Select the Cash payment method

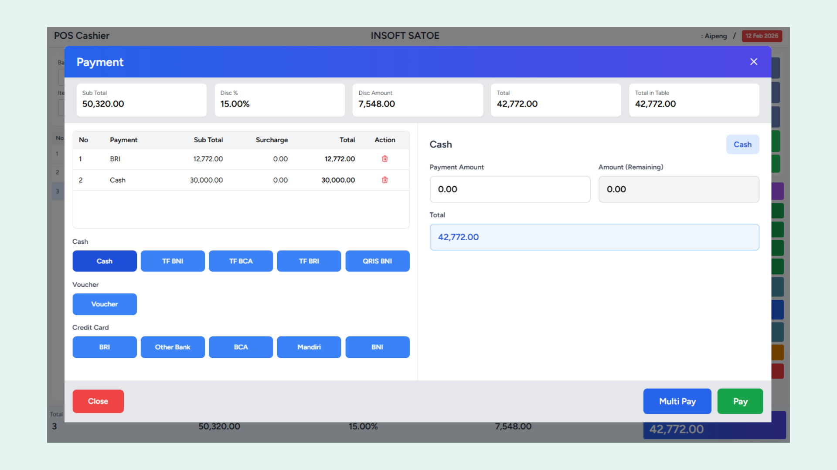[x=105, y=261]
